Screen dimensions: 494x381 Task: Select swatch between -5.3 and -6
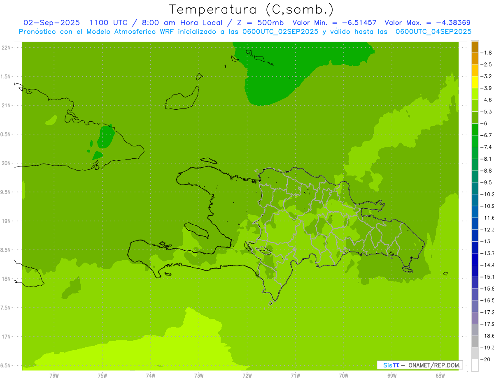tap(475, 118)
